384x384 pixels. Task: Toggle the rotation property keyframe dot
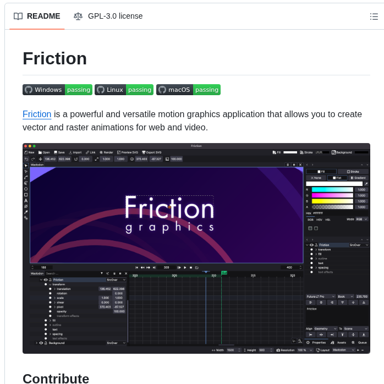tap(50, 293)
